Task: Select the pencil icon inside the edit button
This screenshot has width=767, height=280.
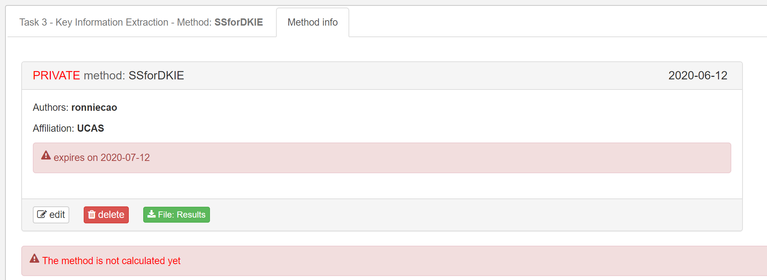Action: [42, 214]
